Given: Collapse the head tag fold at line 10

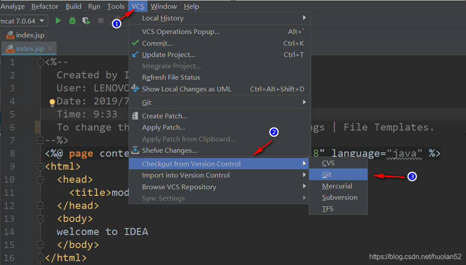Looking at the screenshot, I should pyautogui.click(x=40, y=180).
